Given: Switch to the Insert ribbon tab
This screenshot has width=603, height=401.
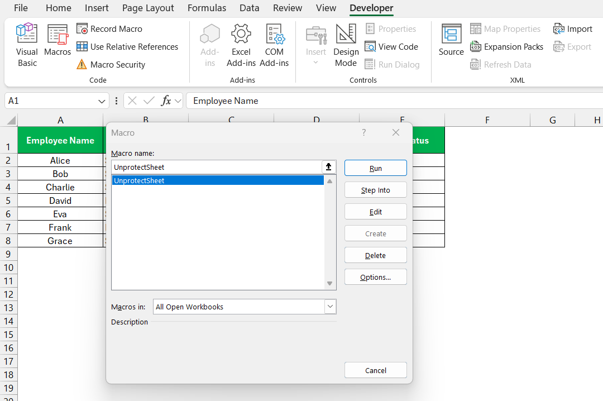Looking at the screenshot, I should pyautogui.click(x=97, y=8).
